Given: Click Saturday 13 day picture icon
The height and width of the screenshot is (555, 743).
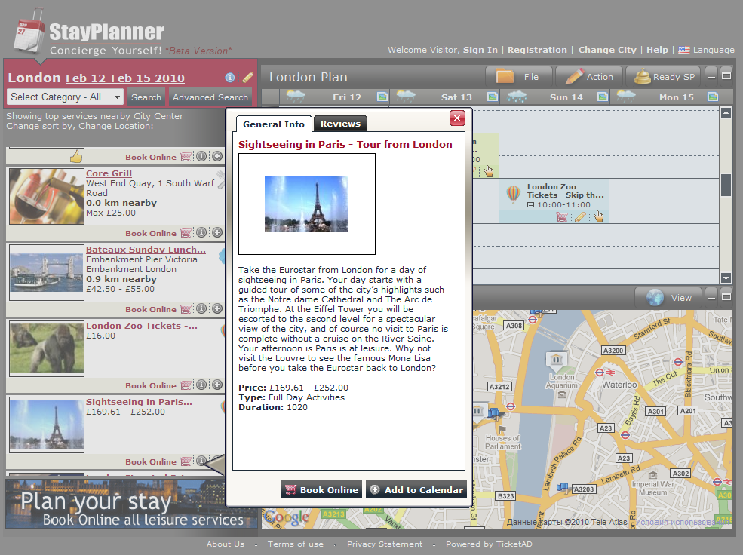Looking at the screenshot, I should click(493, 97).
